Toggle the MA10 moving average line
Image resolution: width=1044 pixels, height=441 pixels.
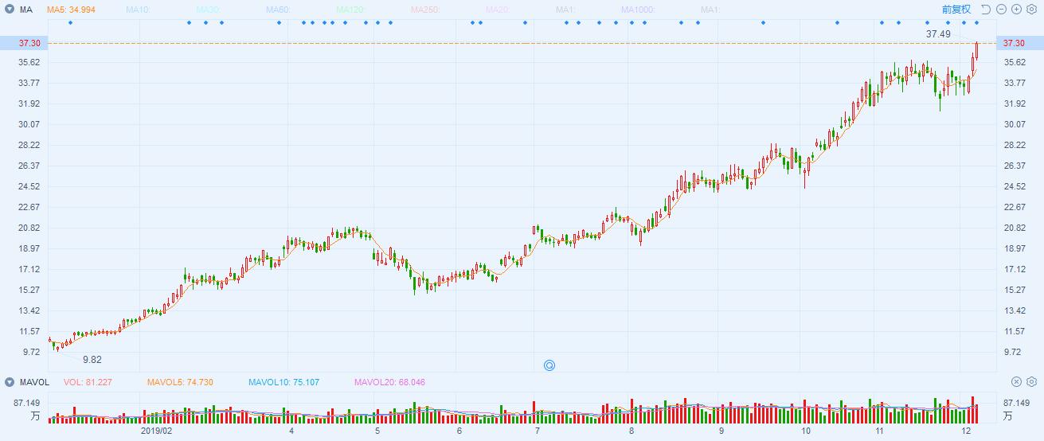139,10
